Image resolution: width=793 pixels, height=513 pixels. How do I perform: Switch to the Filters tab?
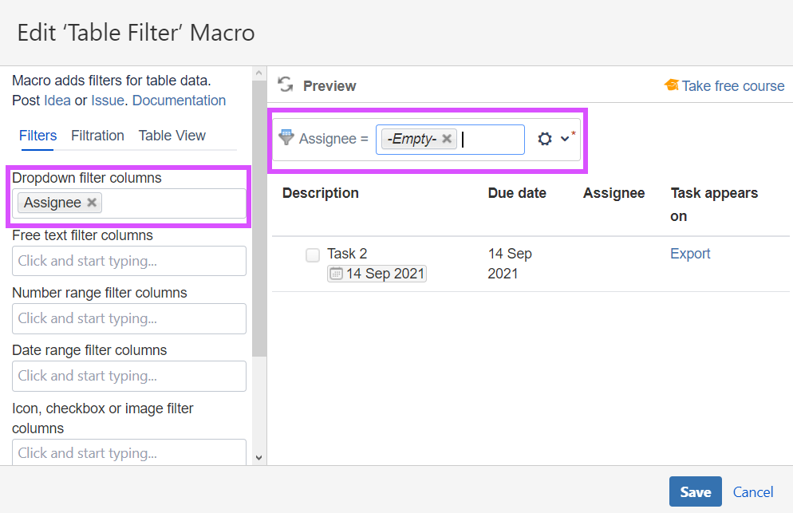coord(38,136)
